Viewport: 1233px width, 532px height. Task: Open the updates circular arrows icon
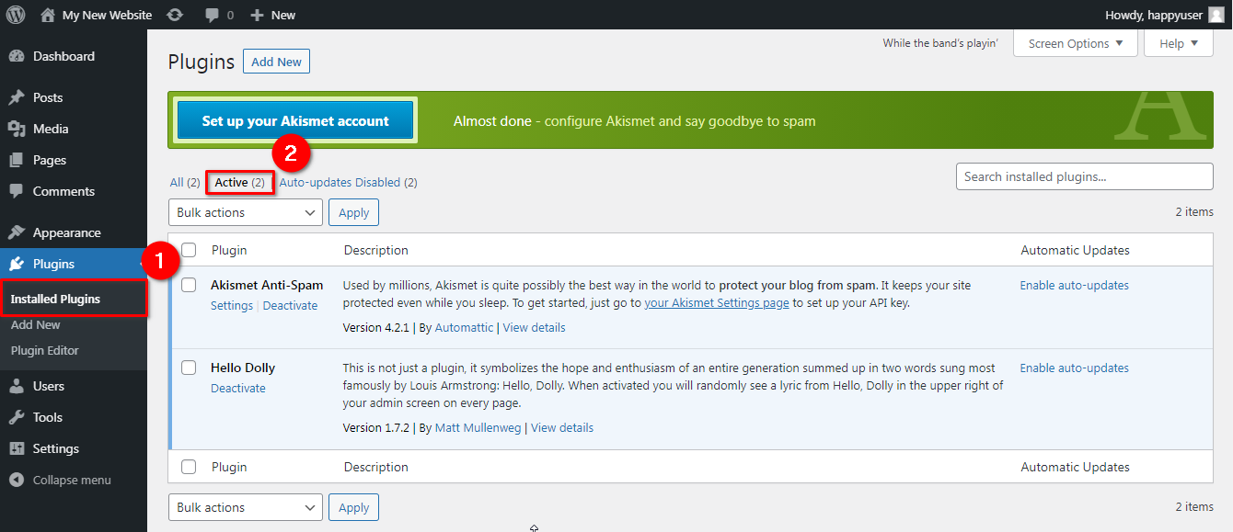tap(175, 15)
